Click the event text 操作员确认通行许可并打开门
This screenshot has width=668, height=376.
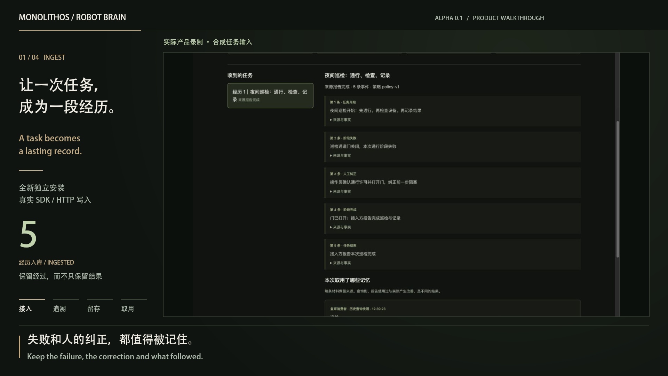click(373, 182)
